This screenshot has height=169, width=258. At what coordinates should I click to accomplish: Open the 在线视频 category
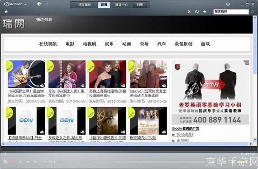point(48,44)
